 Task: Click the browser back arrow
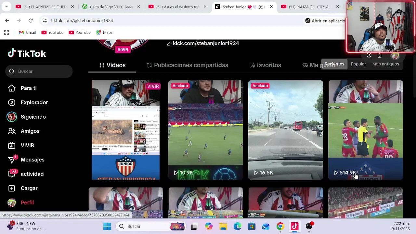coord(7,20)
